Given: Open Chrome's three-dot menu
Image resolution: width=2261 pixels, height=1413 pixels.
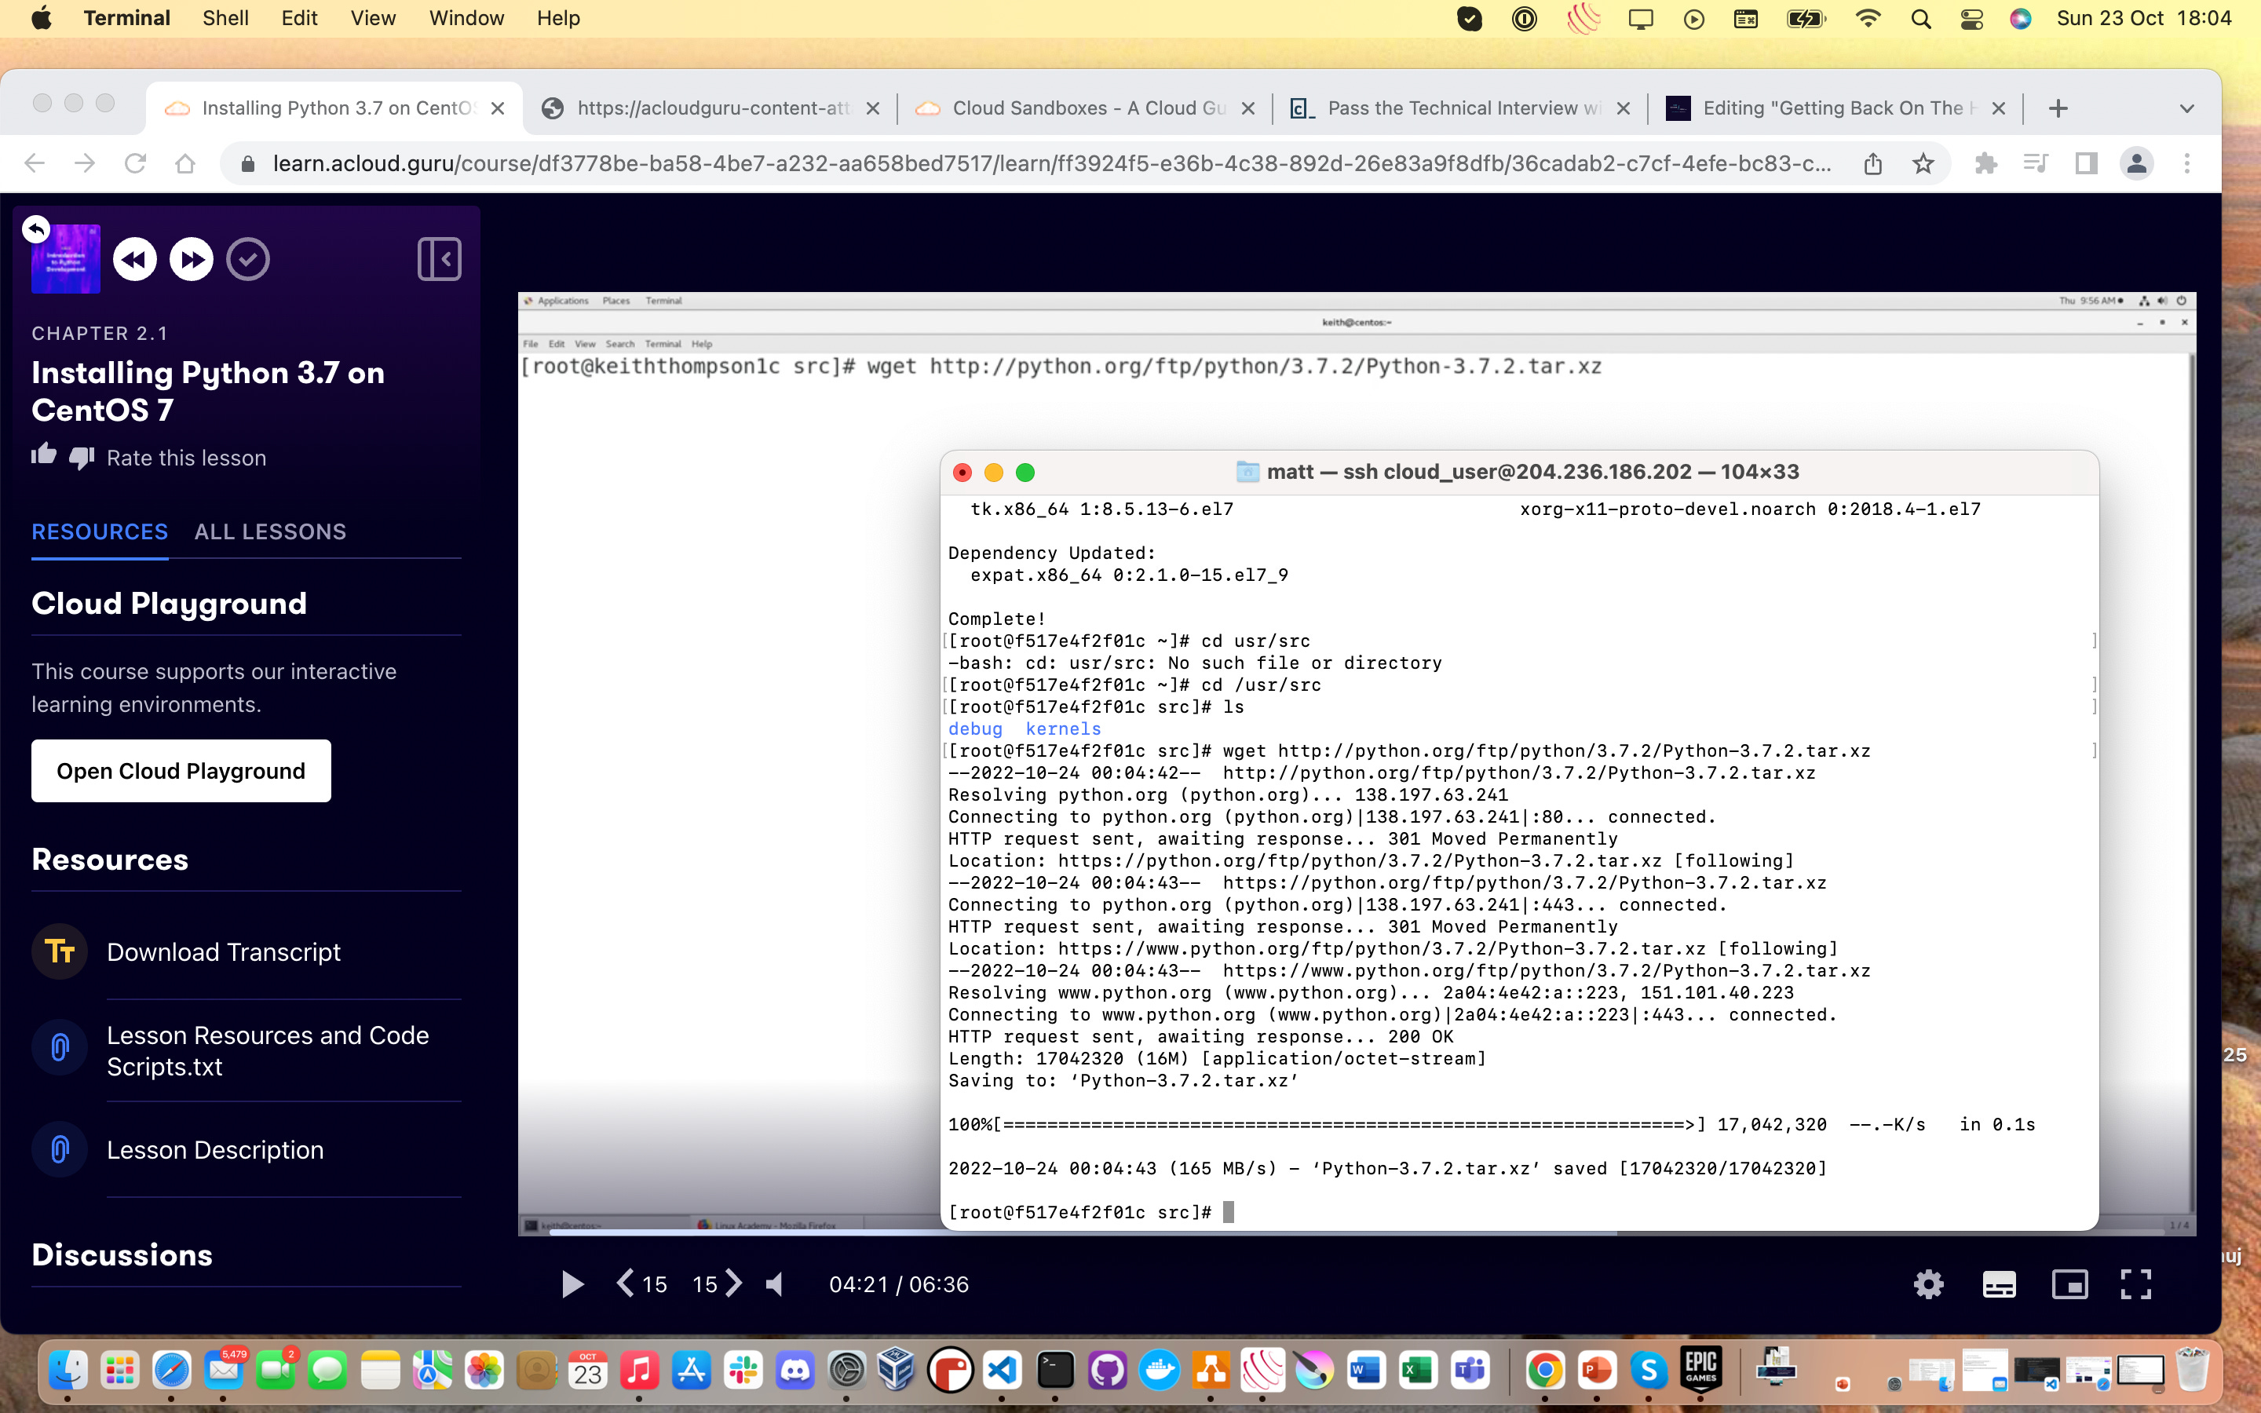Looking at the screenshot, I should 2186,163.
